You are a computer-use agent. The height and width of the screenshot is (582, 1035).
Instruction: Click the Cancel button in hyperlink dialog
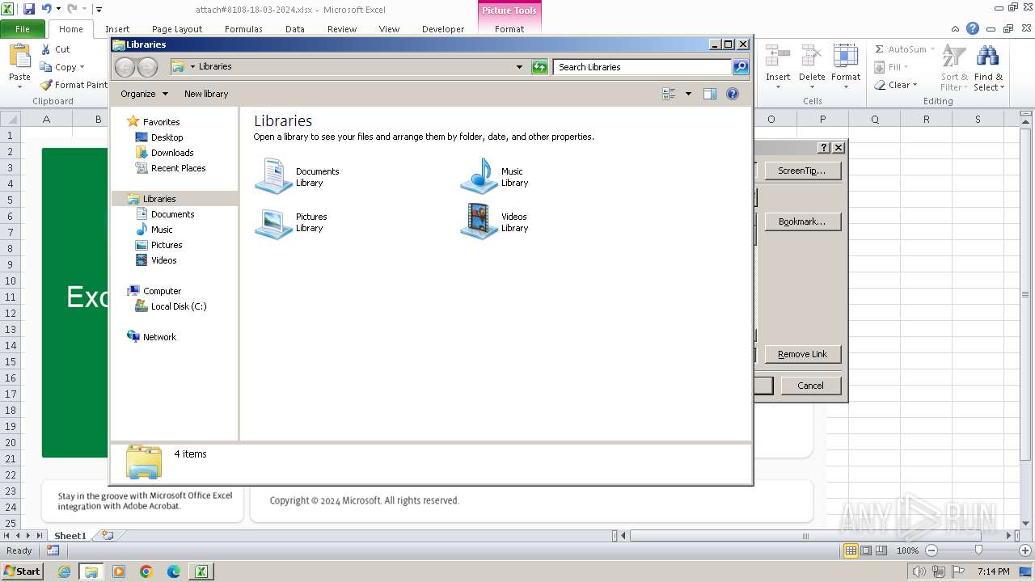coord(810,386)
